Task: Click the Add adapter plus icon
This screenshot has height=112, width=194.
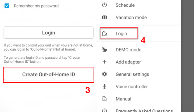Action: click(104, 62)
